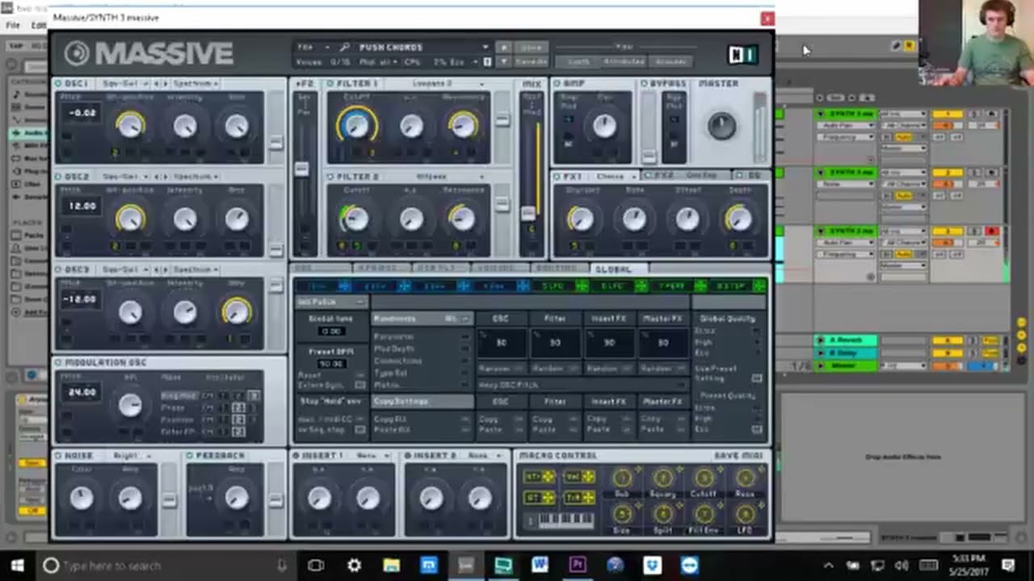This screenshot has height=581, width=1034.
Task: Click the Squary macro knob
Action: click(663, 479)
